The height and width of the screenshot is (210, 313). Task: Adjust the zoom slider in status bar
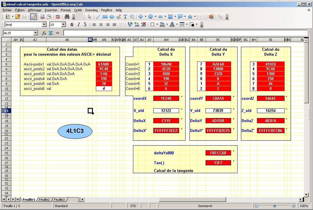(274, 206)
